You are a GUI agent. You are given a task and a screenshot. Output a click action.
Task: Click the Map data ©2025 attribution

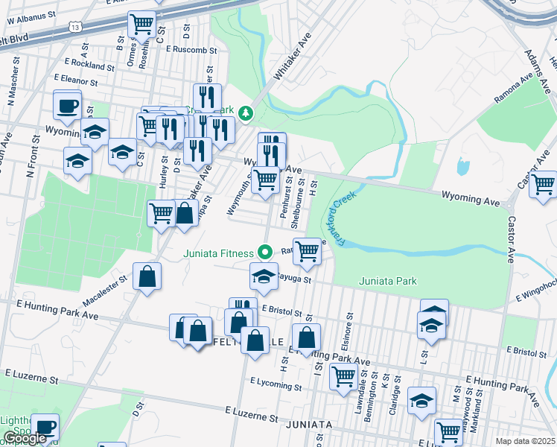(525, 442)
